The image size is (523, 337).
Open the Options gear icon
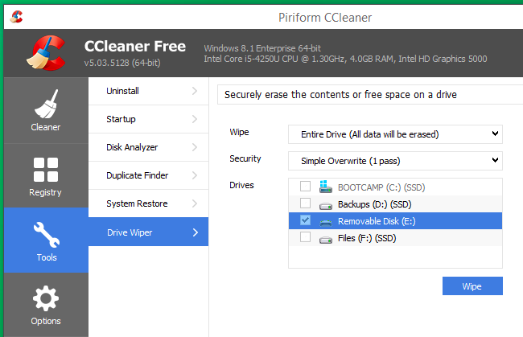coord(46,298)
